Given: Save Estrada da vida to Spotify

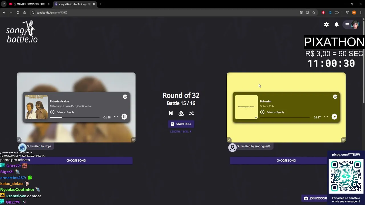Looking at the screenshot, I should click(x=62, y=112).
